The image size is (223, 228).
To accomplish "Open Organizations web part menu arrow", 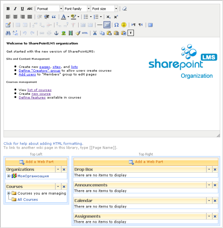I will click(x=58, y=170).
